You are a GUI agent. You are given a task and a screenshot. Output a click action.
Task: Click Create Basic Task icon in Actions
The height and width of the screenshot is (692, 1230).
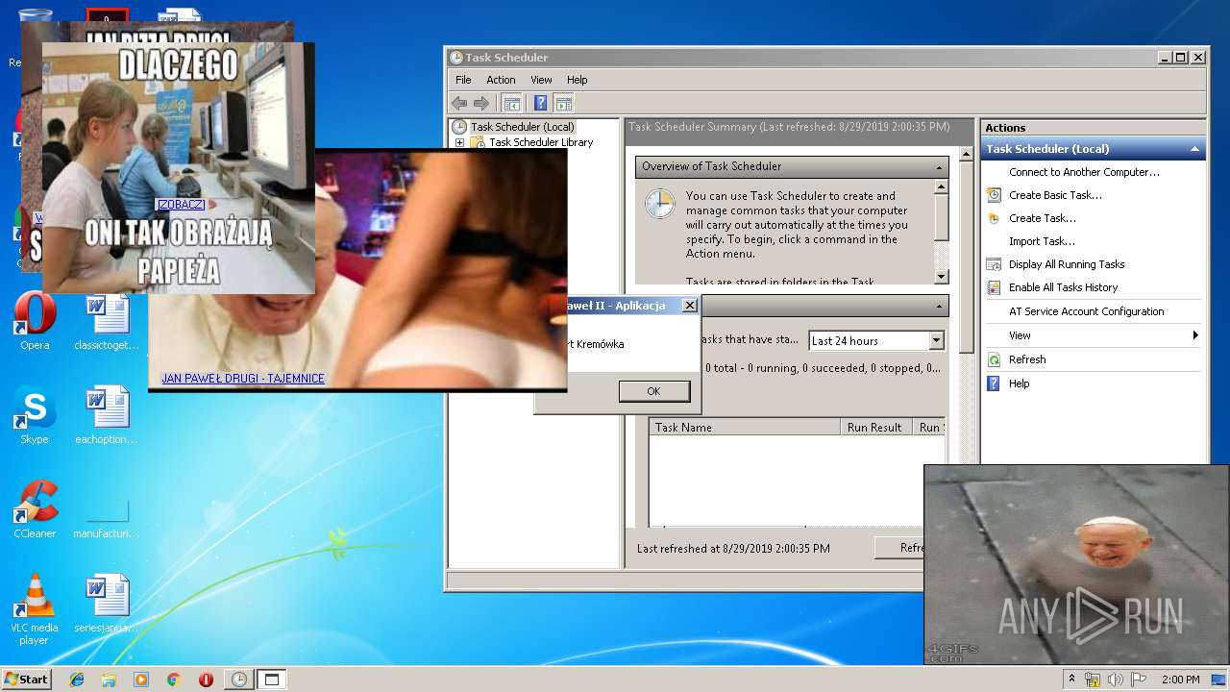point(994,195)
